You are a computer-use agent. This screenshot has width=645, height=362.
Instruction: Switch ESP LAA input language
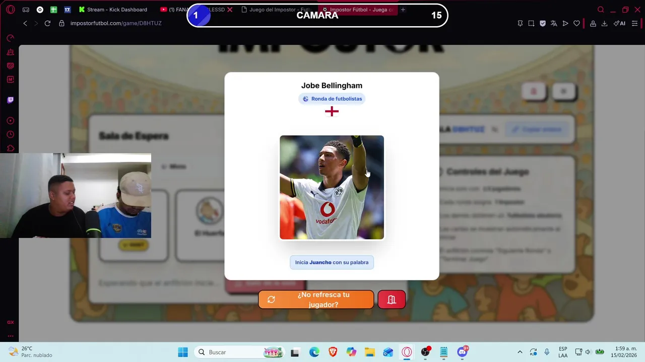[x=563, y=352]
